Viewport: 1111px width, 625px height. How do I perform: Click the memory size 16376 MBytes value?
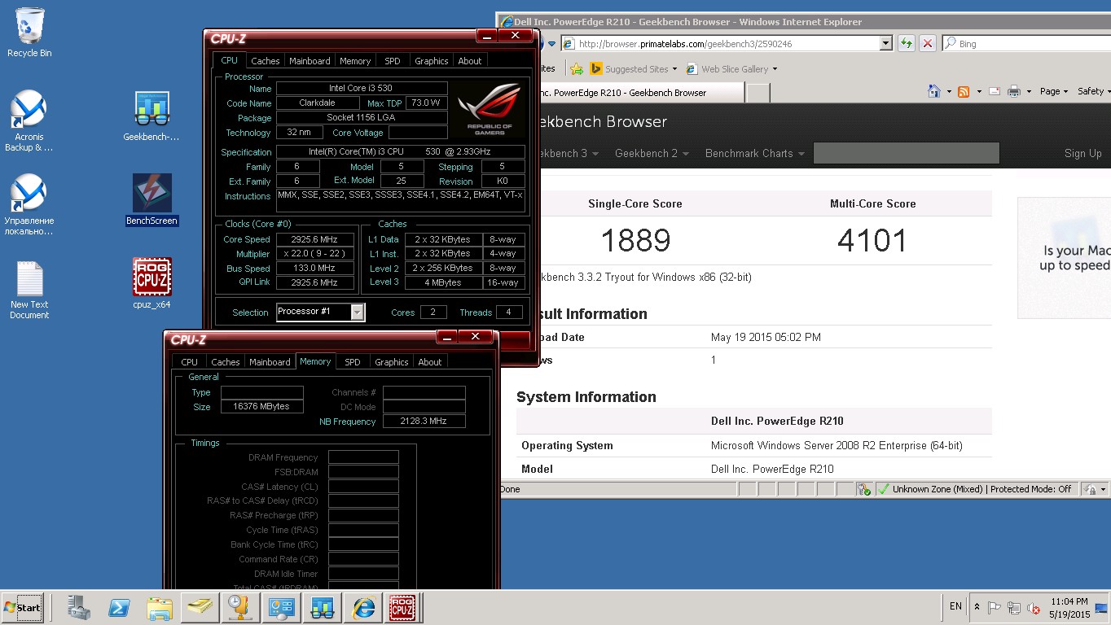pos(261,406)
